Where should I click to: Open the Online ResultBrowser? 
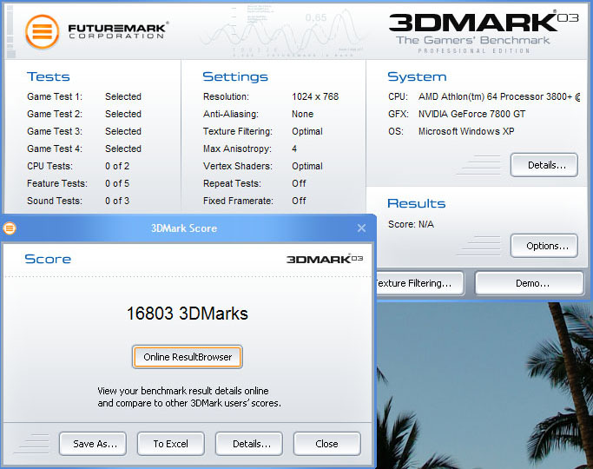(188, 357)
